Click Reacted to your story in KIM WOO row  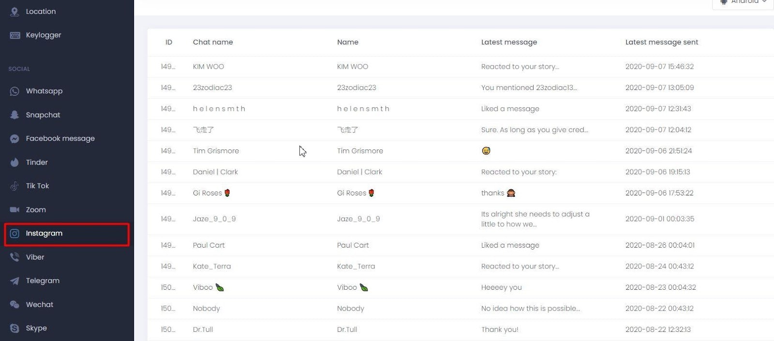[x=520, y=67]
